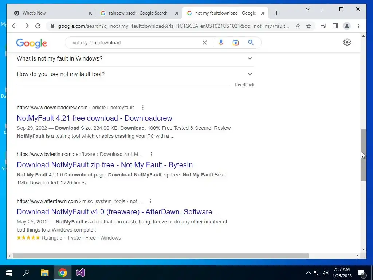Screen dimensions: 373x280
Task: Bookmark this page with the star
Action: [x=309, y=26]
